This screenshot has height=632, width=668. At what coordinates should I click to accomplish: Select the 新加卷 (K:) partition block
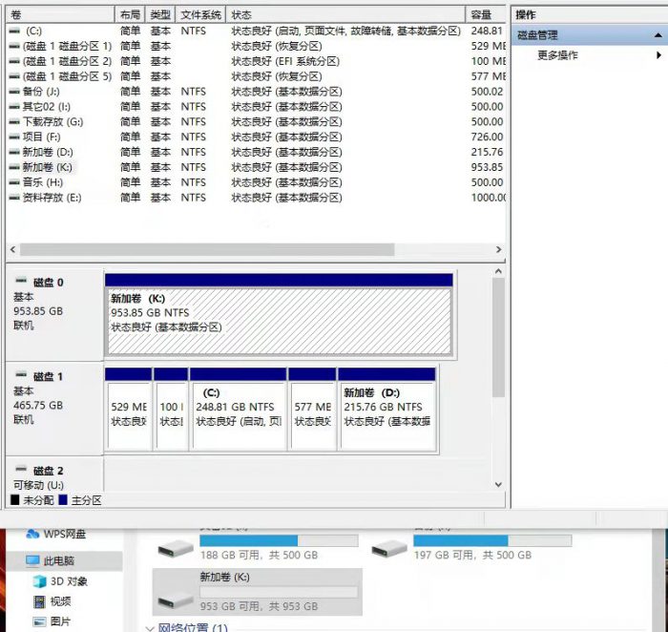279,319
